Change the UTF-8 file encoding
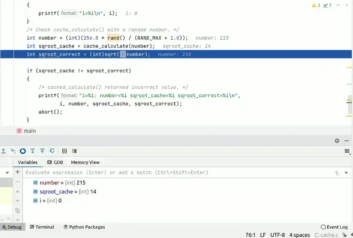 tap(277, 235)
